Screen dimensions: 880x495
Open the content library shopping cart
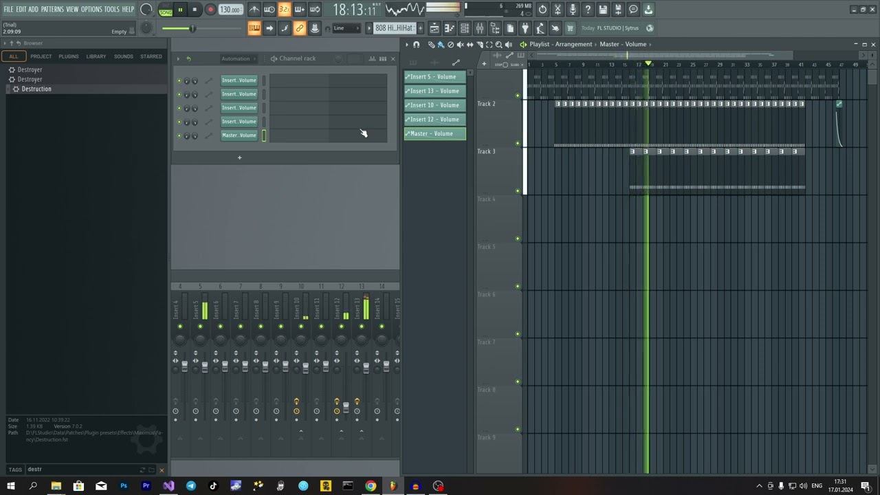click(570, 28)
